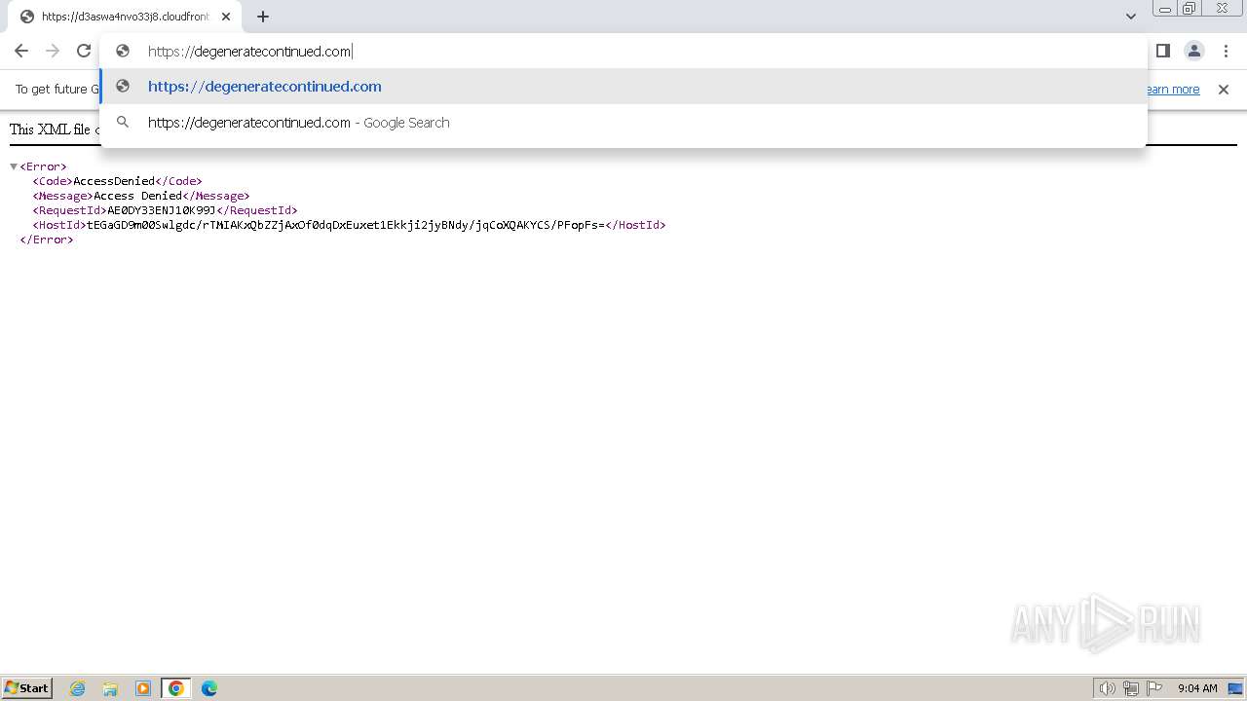1247x701 pixels.
Task: Open the Learn more link
Action: 1173,90
